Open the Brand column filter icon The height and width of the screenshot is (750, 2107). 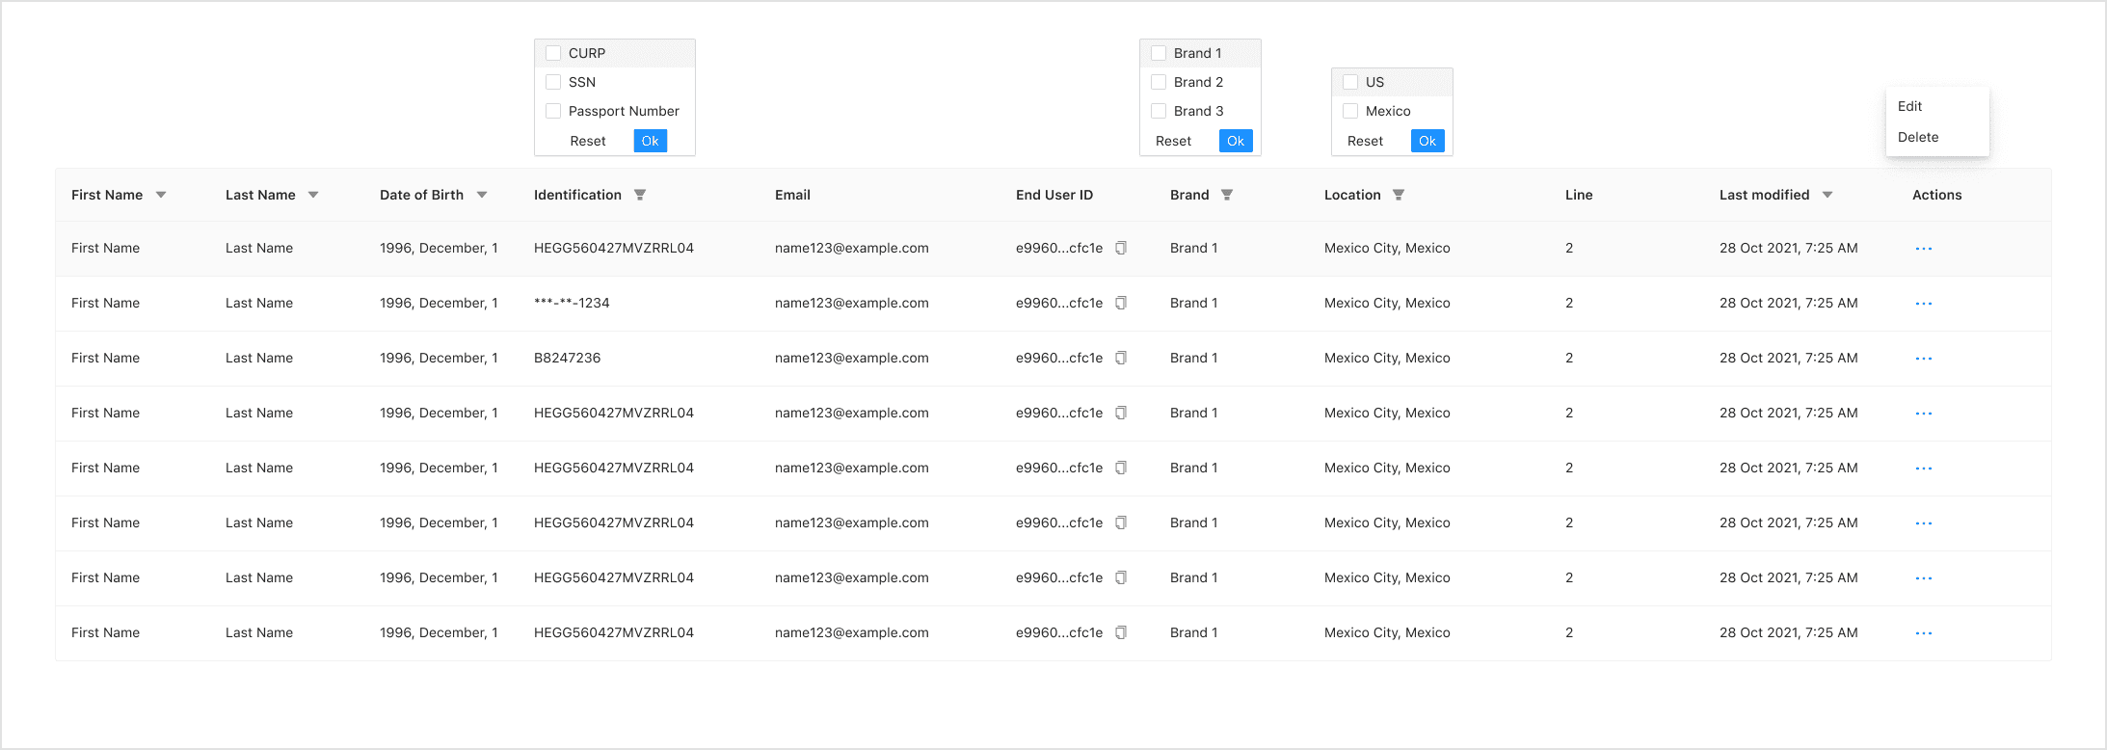coord(1227,195)
